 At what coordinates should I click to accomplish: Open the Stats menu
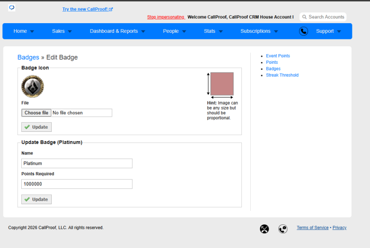coord(213,31)
